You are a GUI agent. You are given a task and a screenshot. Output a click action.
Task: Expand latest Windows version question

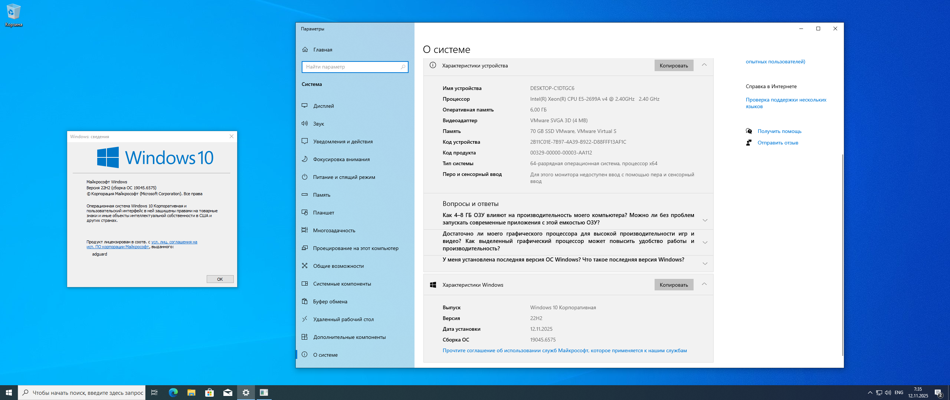click(x=705, y=263)
